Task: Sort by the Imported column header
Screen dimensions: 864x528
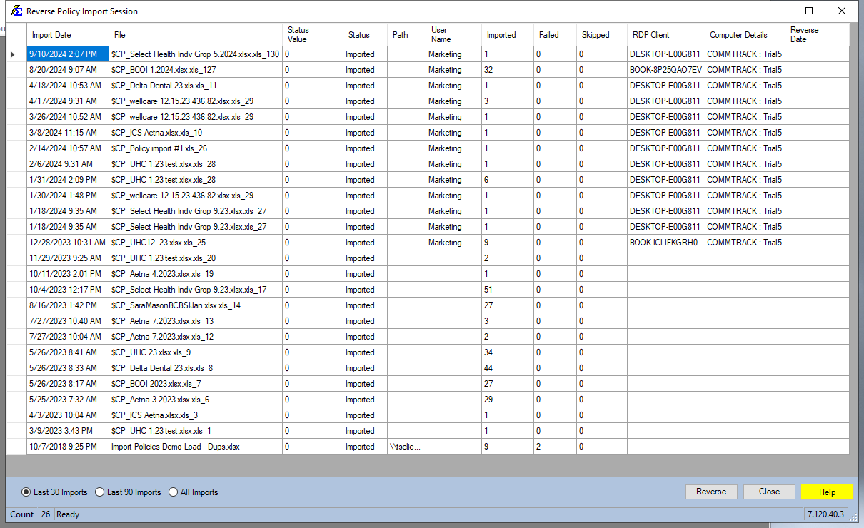Action: point(501,35)
